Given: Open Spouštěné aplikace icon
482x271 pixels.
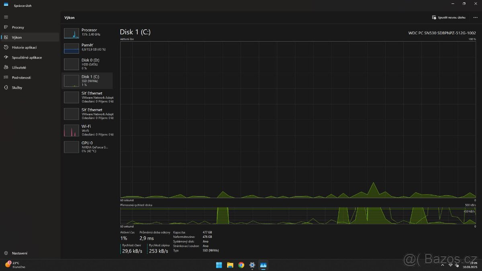Looking at the screenshot, I should (x=6, y=57).
